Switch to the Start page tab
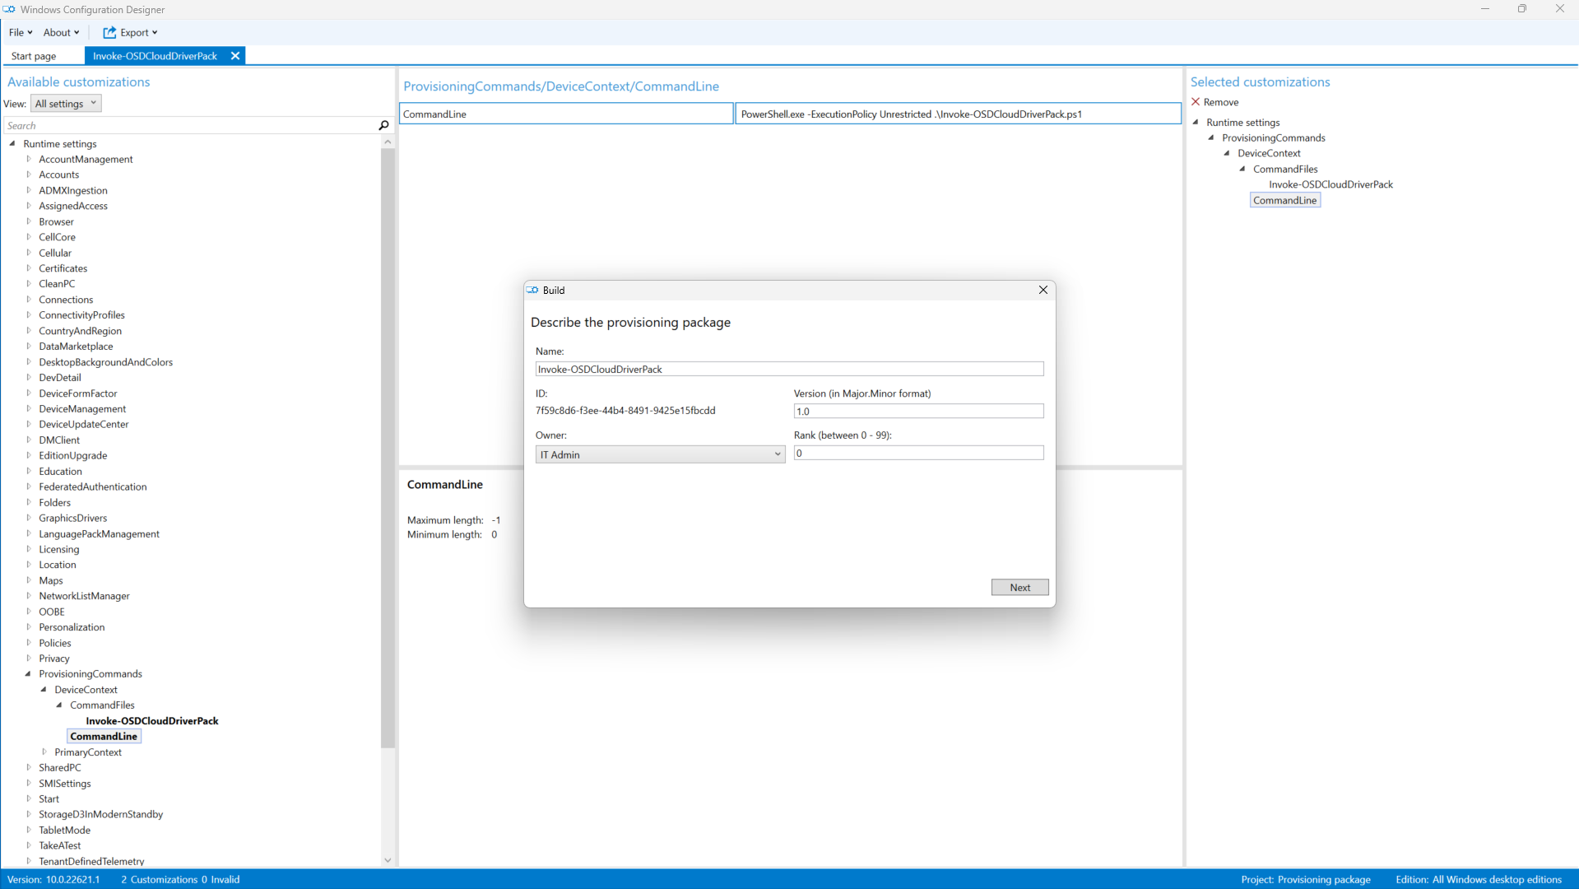Image resolution: width=1579 pixels, height=889 pixels. click(34, 56)
